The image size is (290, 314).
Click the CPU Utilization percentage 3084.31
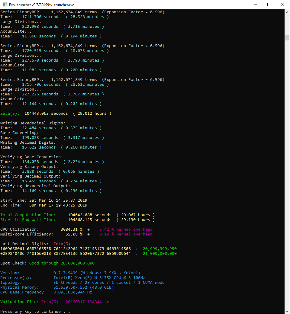(x=71, y=229)
